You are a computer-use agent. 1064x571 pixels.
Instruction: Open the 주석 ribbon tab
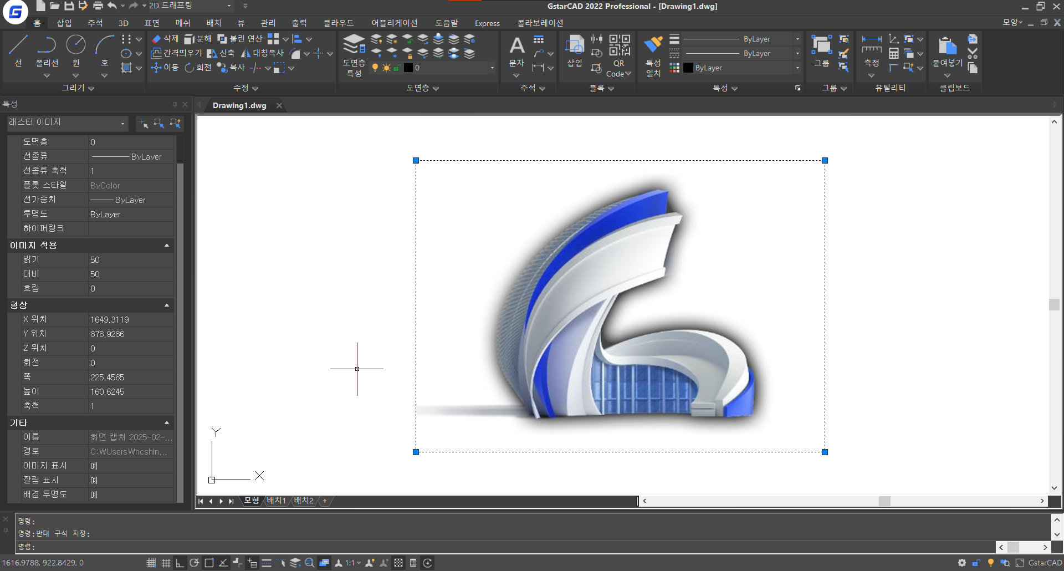coord(95,23)
